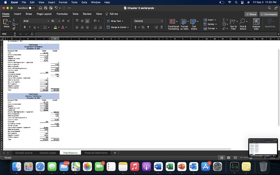
Task: Click the search icon in Excel title bar
Action: point(269,8)
